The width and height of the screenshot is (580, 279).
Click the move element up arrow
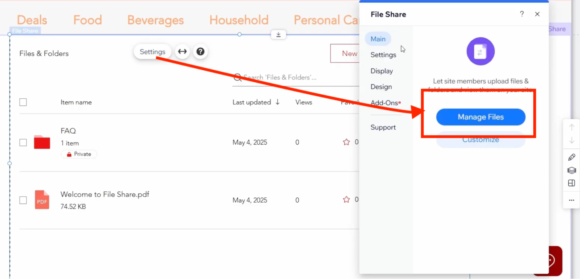point(571,127)
